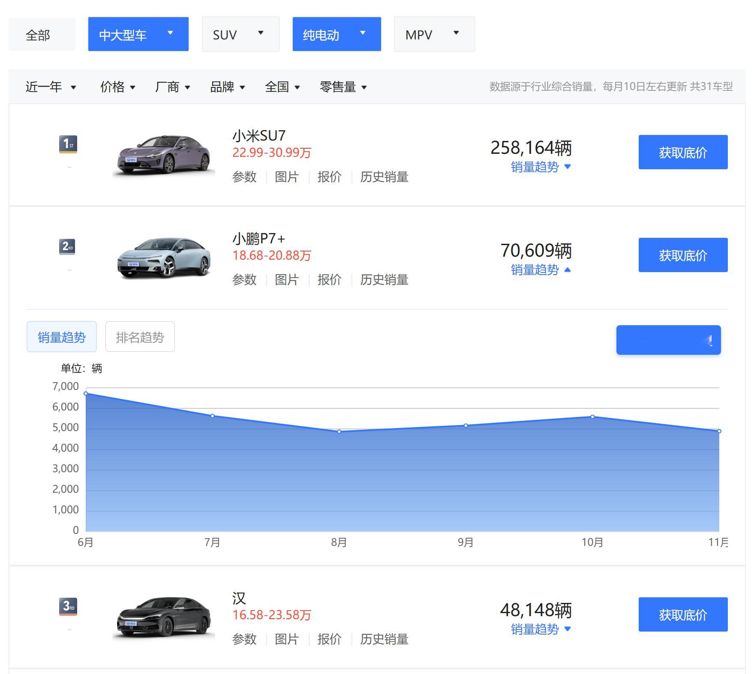
Task: Click the 10月 data point on chart
Action: pyautogui.click(x=592, y=416)
